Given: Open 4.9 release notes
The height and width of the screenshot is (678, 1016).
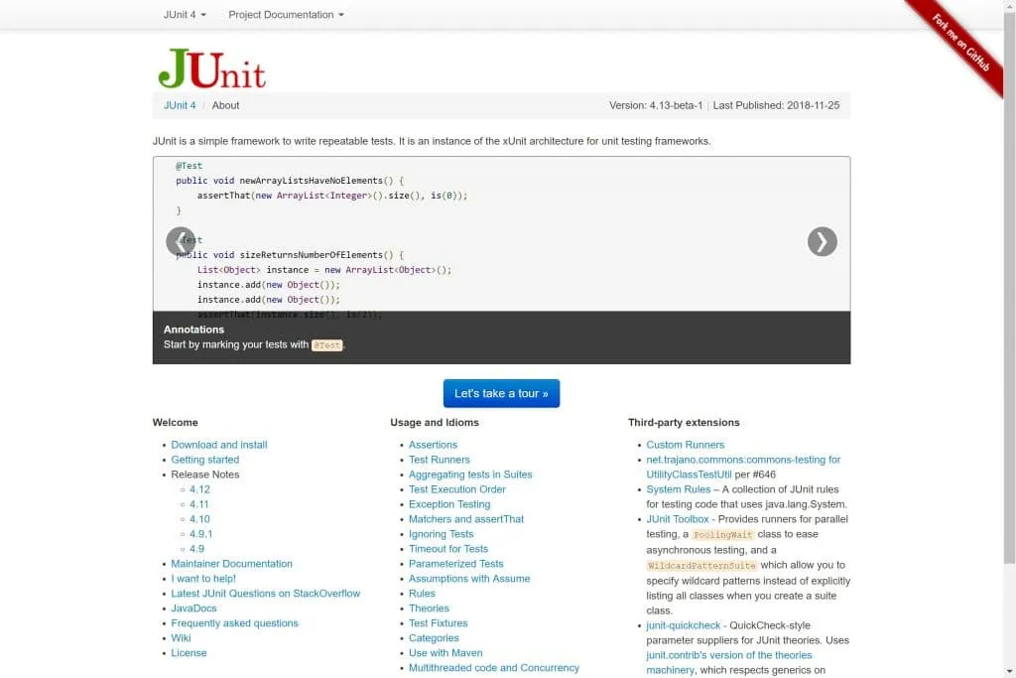Looking at the screenshot, I should tap(196, 549).
